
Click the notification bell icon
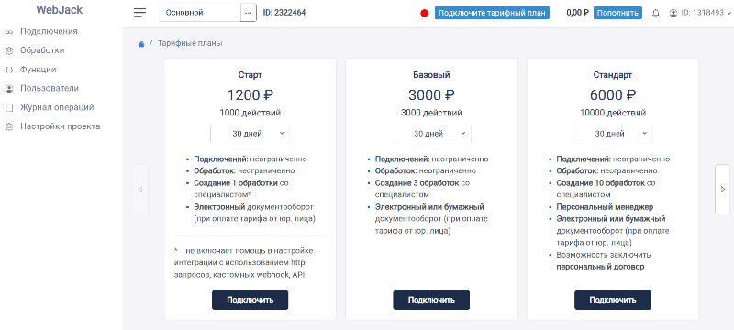(656, 13)
